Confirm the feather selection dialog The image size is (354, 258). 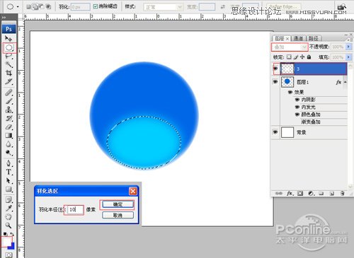pyautogui.click(x=118, y=204)
